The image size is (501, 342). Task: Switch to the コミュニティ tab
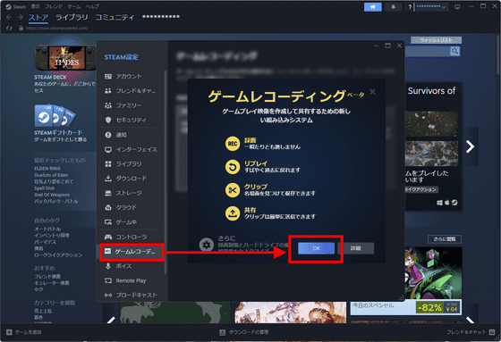tap(115, 17)
